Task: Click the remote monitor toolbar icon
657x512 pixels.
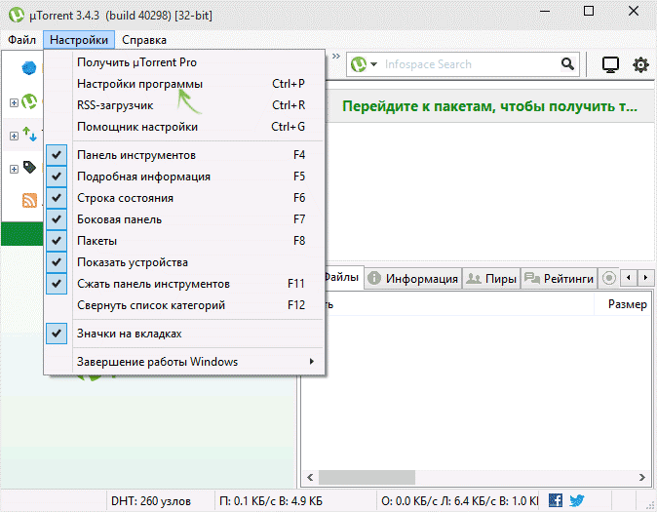Action: coord(610,65)
